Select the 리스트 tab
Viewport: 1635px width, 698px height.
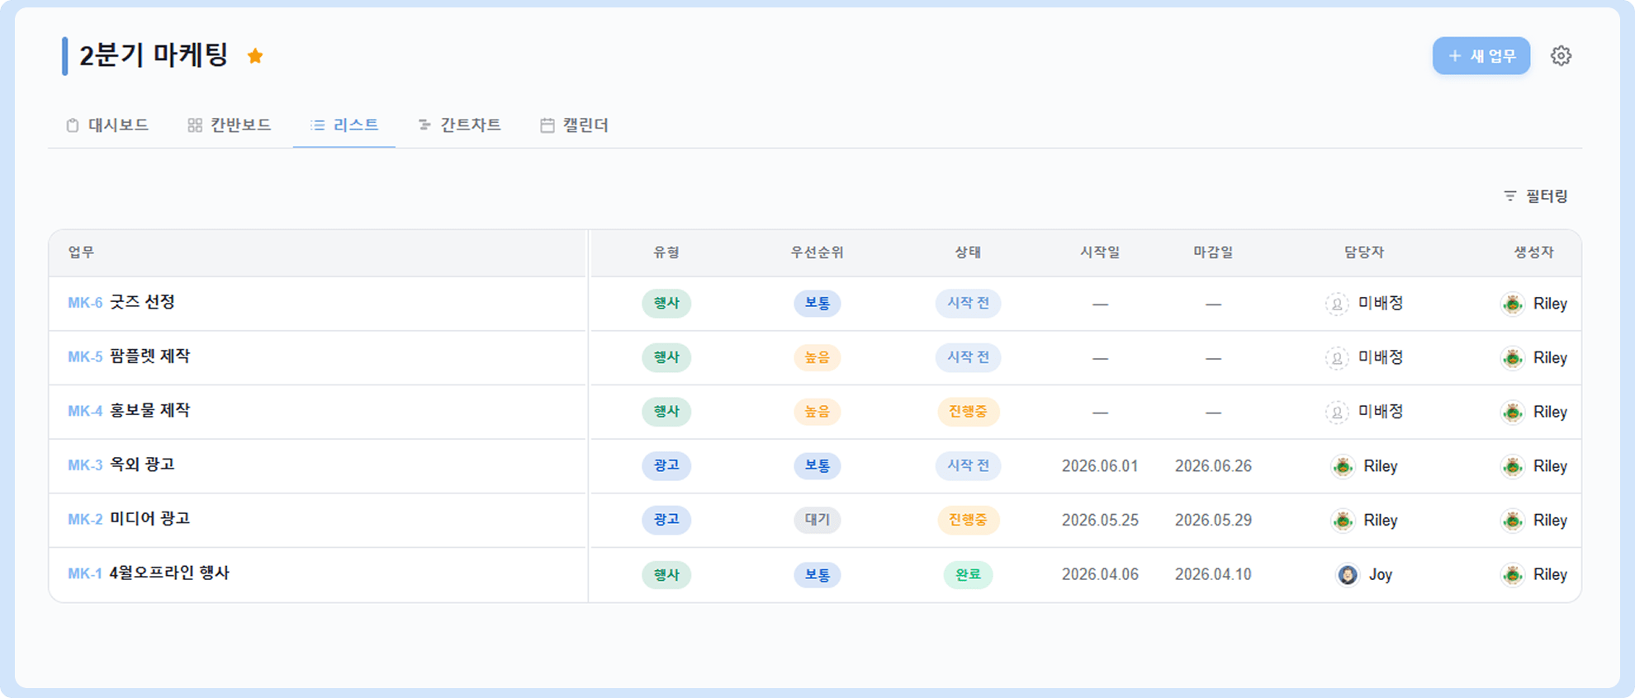point(344,125)
